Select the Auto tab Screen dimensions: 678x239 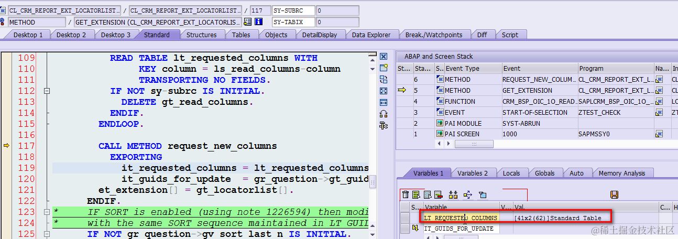tap(576, 173)
